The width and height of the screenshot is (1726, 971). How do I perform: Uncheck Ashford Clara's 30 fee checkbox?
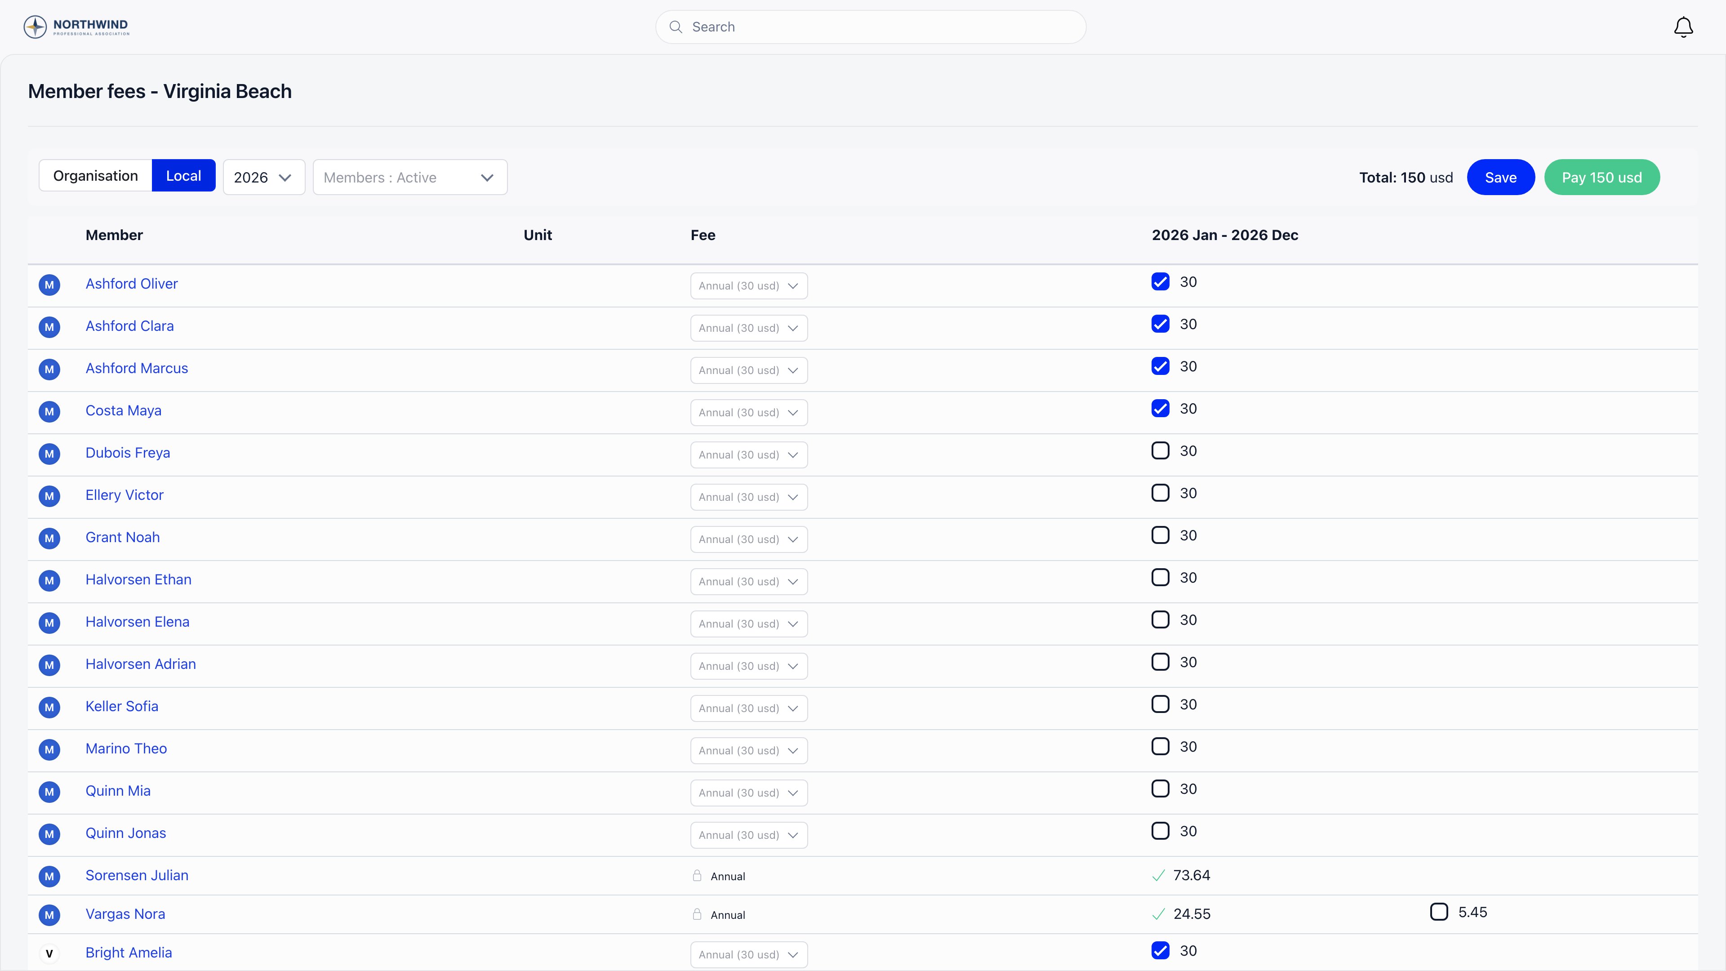[1161, 324]
